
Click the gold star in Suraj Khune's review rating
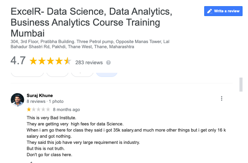click(x=29, y=110)
